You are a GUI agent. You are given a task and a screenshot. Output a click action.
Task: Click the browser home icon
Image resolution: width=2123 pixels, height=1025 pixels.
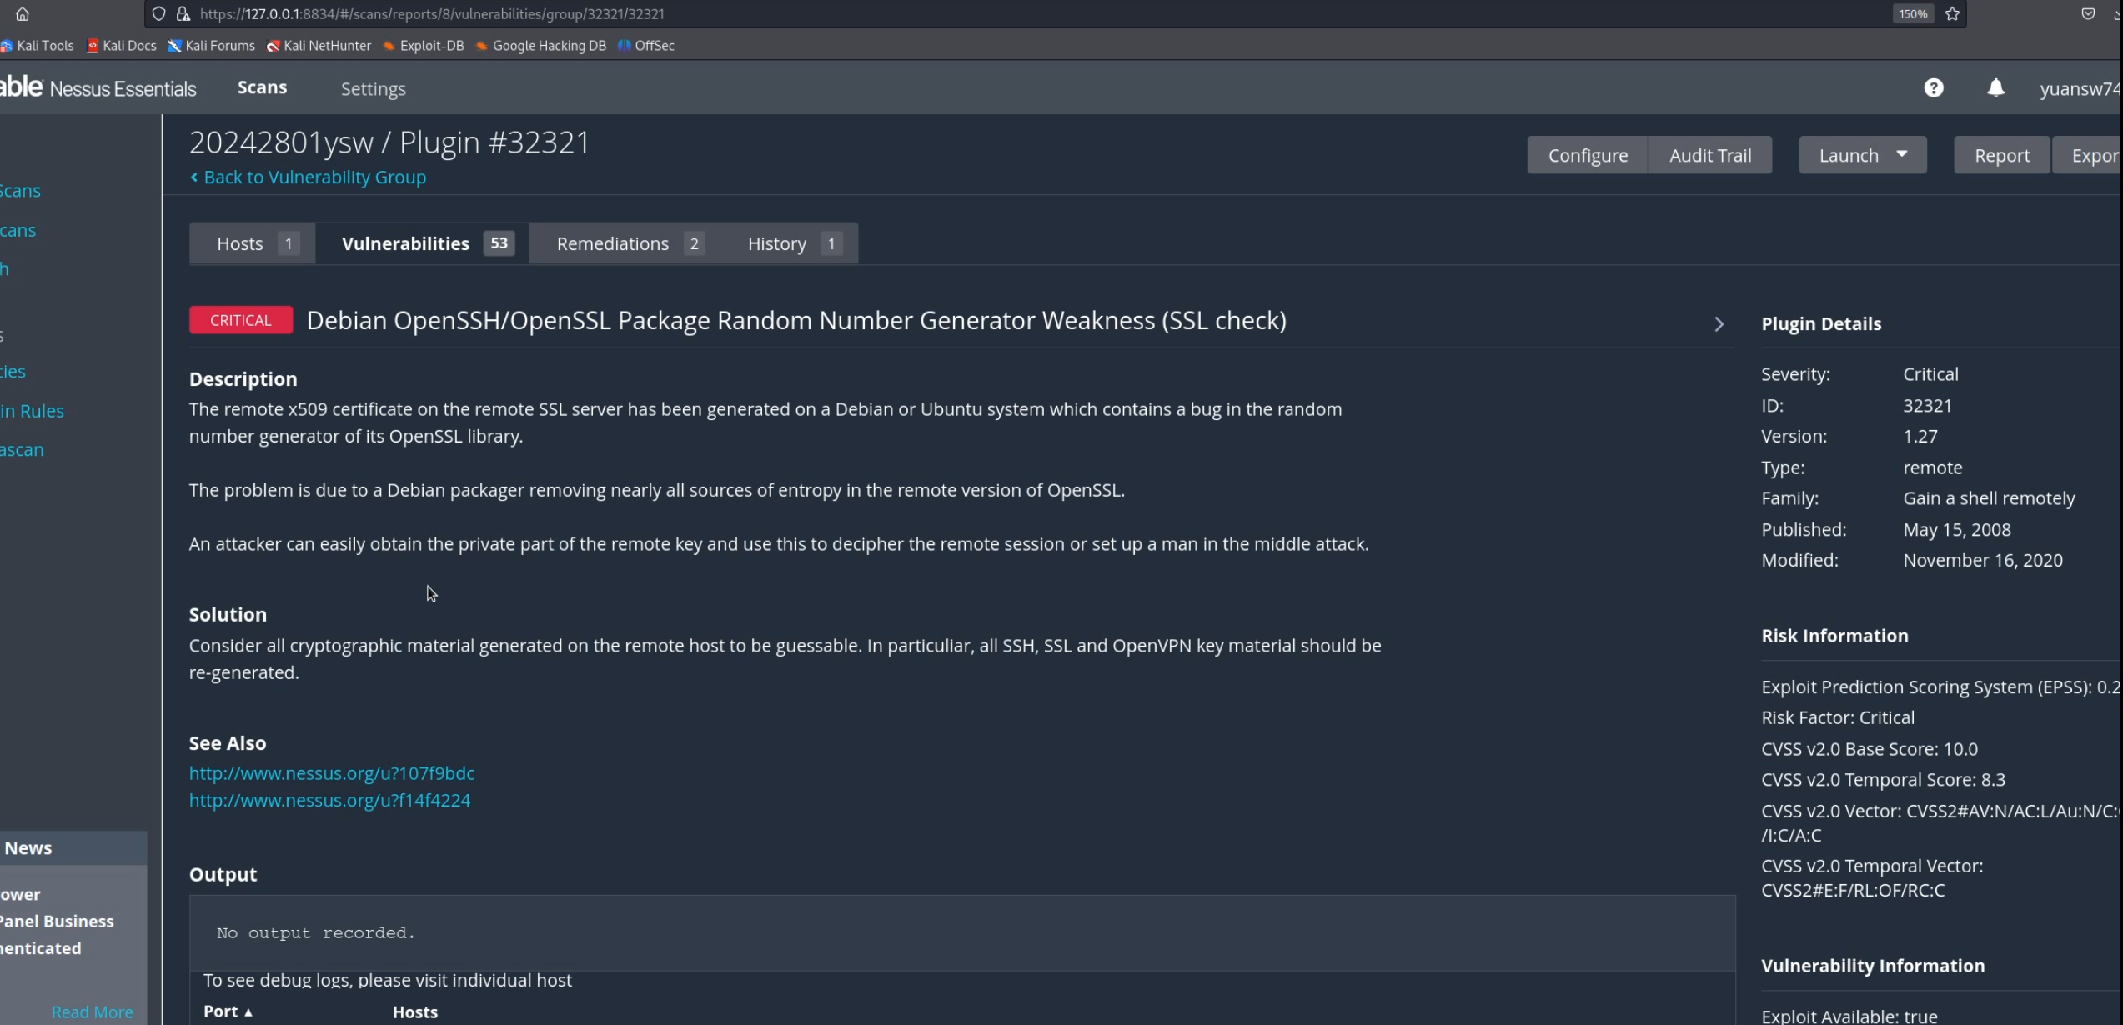pyautogui.click(x=23, y=14)
